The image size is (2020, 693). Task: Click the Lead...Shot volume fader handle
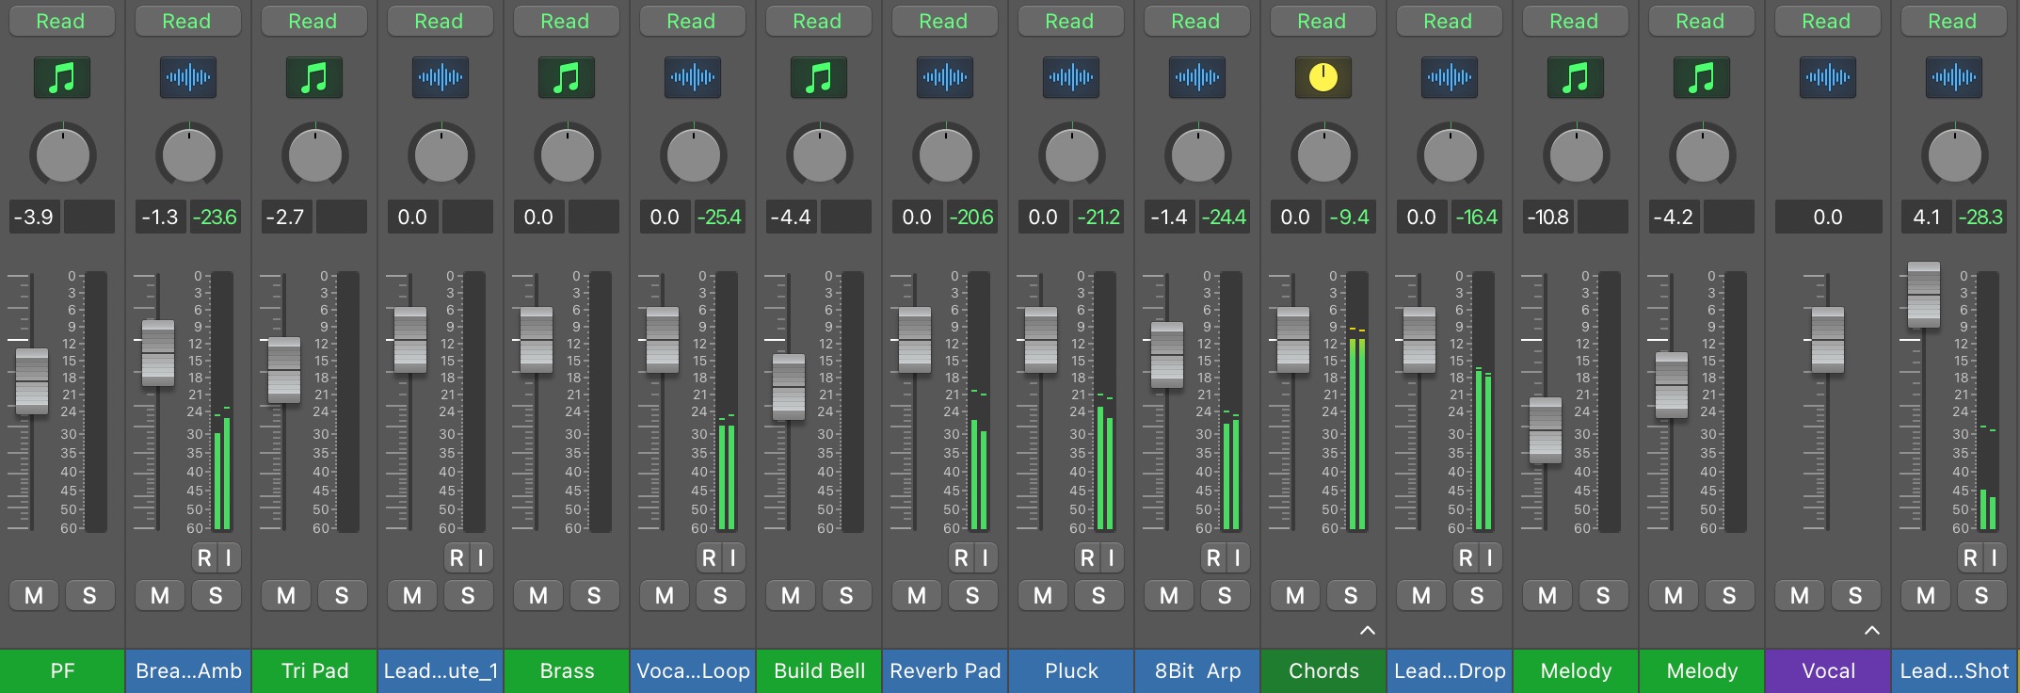point(1924,295)
